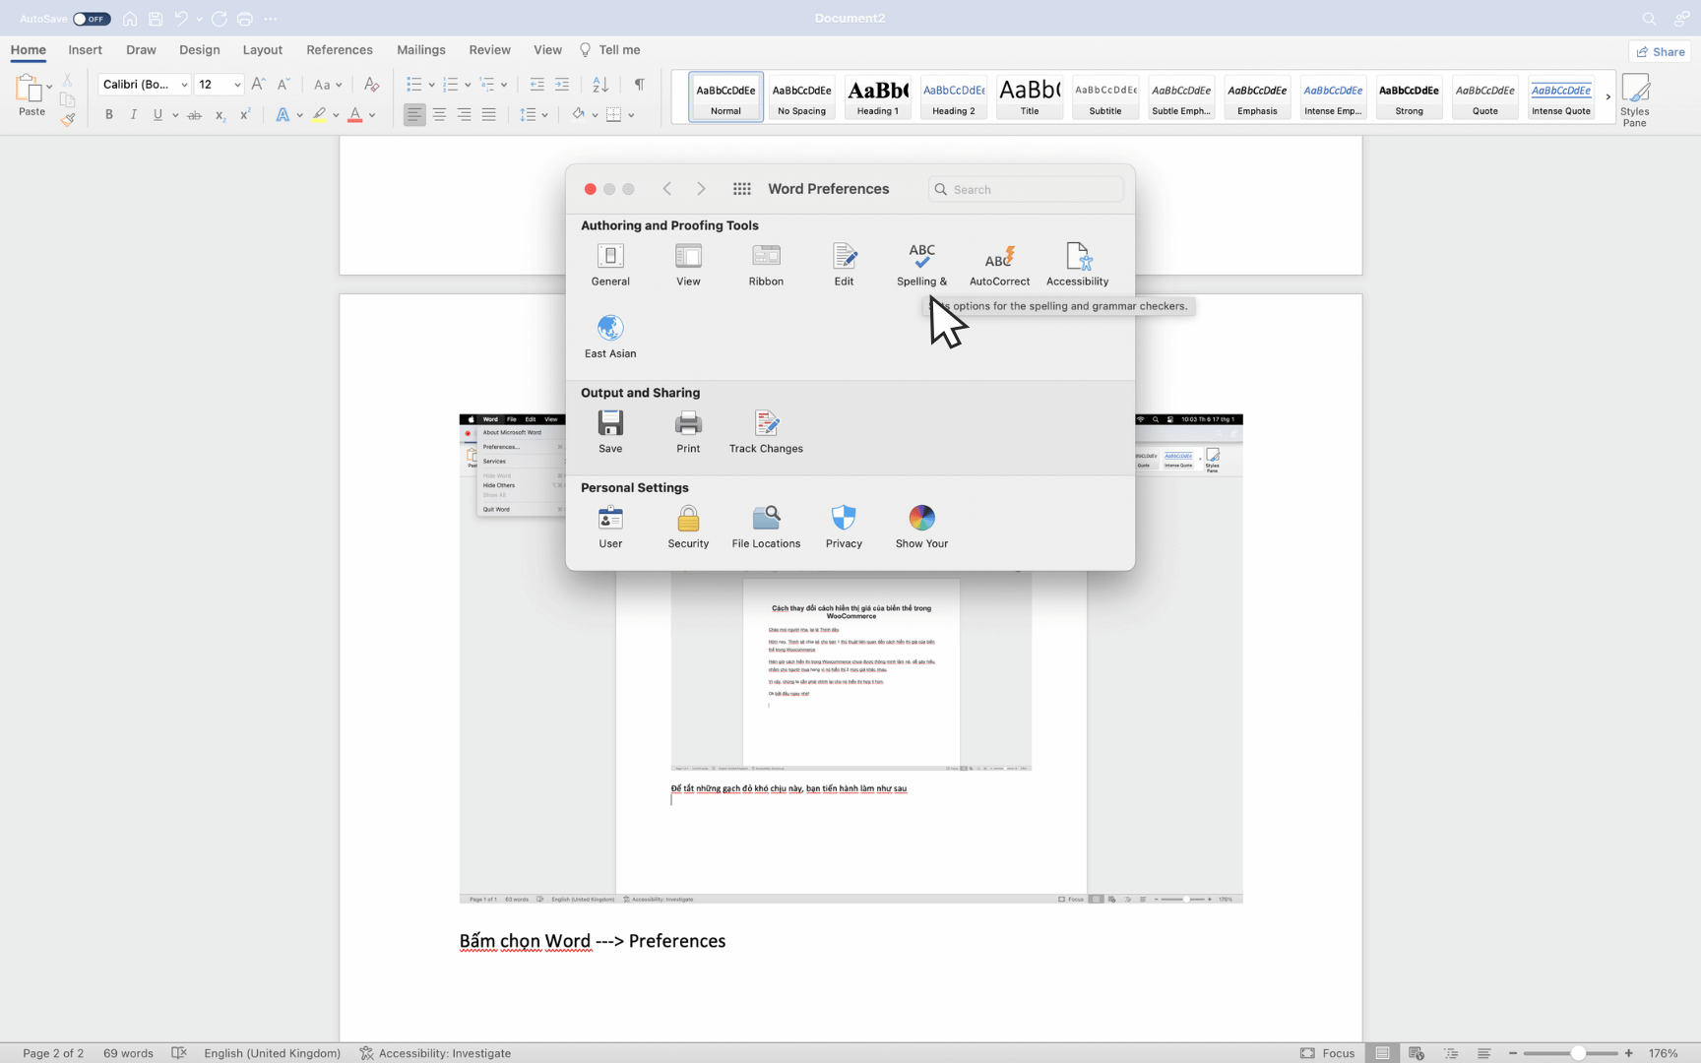Open Track Changes preferences
This screenshot has height=1063, width=1701.
point(766,432)
